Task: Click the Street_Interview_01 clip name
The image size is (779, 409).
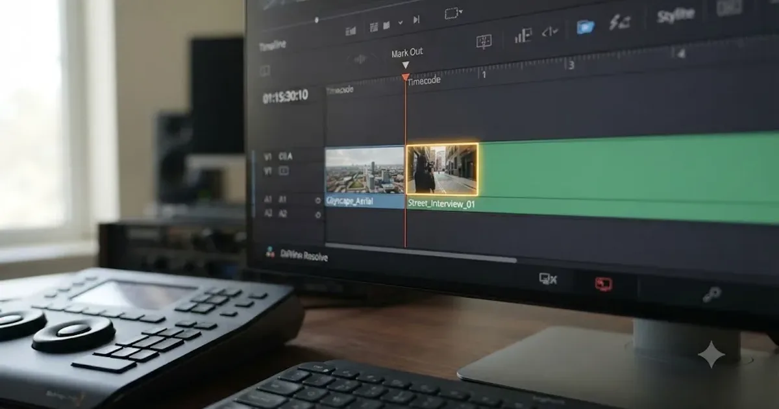Action: pos(441,203)
